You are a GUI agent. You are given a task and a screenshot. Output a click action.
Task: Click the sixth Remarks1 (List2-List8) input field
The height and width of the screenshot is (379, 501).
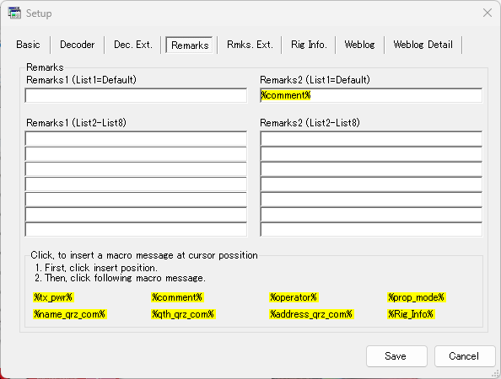[136, 215]
